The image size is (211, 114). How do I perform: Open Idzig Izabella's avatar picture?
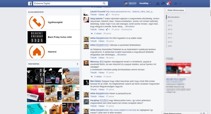point(86,20)
